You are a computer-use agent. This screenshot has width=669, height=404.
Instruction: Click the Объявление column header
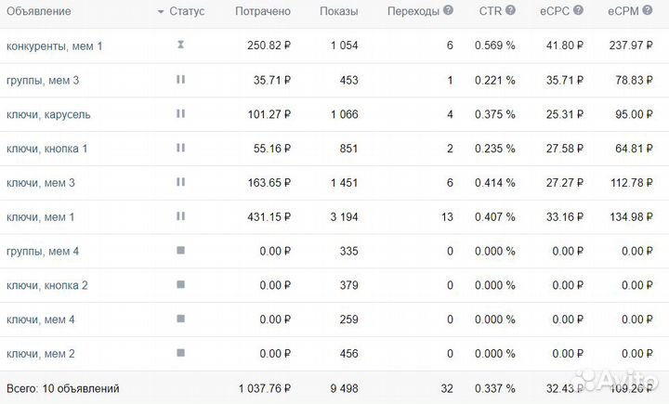click(38, 12)
